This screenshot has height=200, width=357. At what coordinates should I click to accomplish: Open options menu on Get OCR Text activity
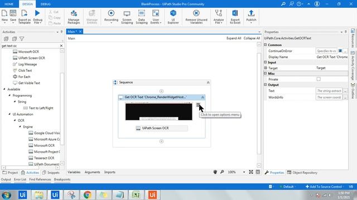[198, 104]
